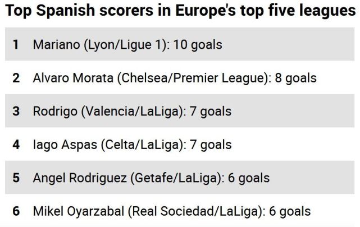Click the "10 goals" text for Mariano
360x227 pixels.
click(x=198, y=44)
